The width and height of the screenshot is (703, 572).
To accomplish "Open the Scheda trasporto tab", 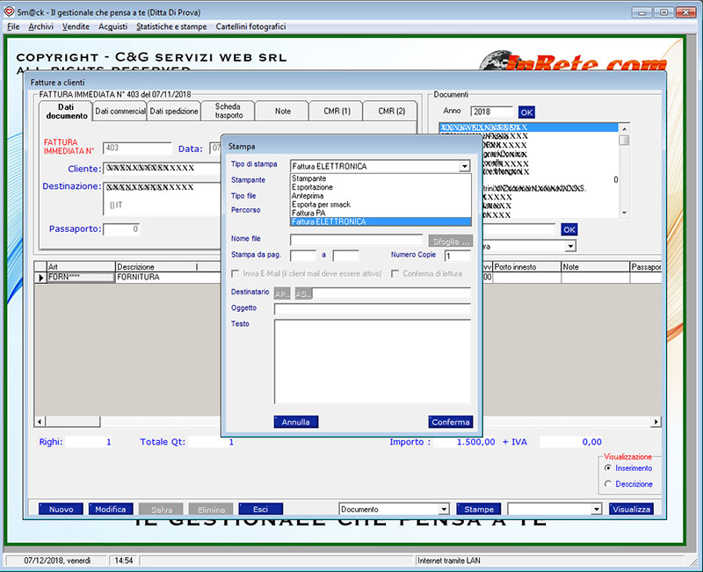I will coord(228,112).
